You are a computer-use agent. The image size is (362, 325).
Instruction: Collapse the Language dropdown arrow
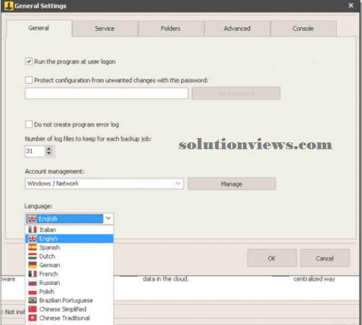pos(108,219)
